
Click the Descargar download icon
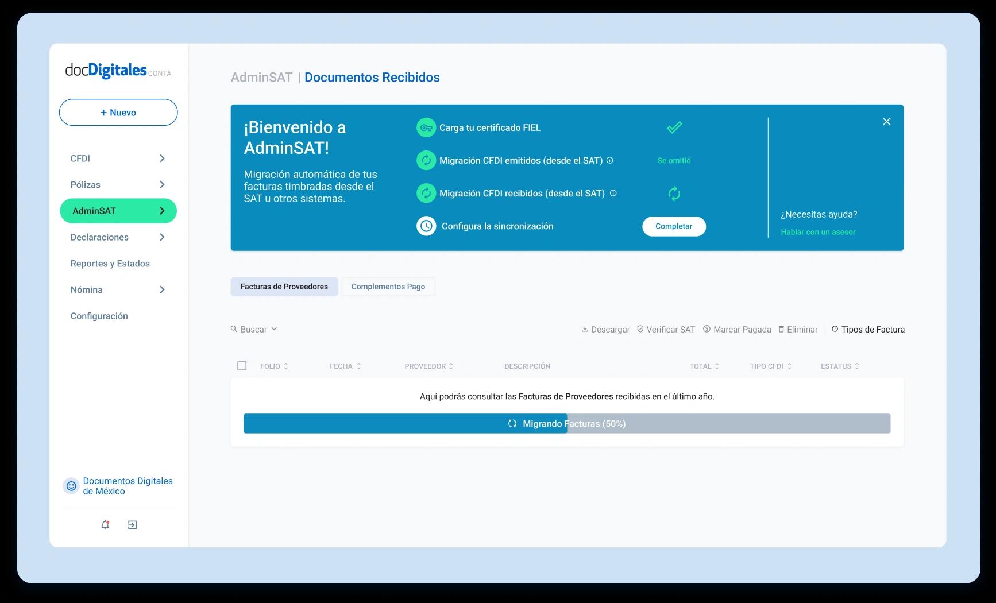pyautogui.click(x=585, y=329)
